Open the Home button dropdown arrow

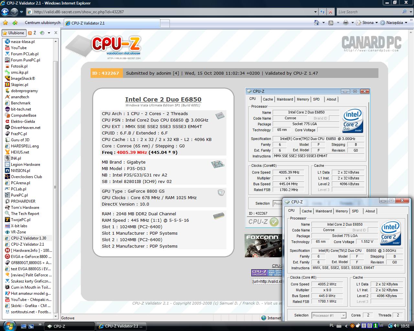(x=323, y=23)
